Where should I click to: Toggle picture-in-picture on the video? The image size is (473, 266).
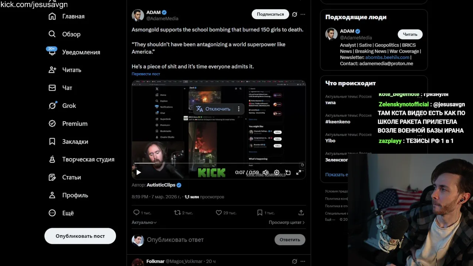click(x=287, y=173)
